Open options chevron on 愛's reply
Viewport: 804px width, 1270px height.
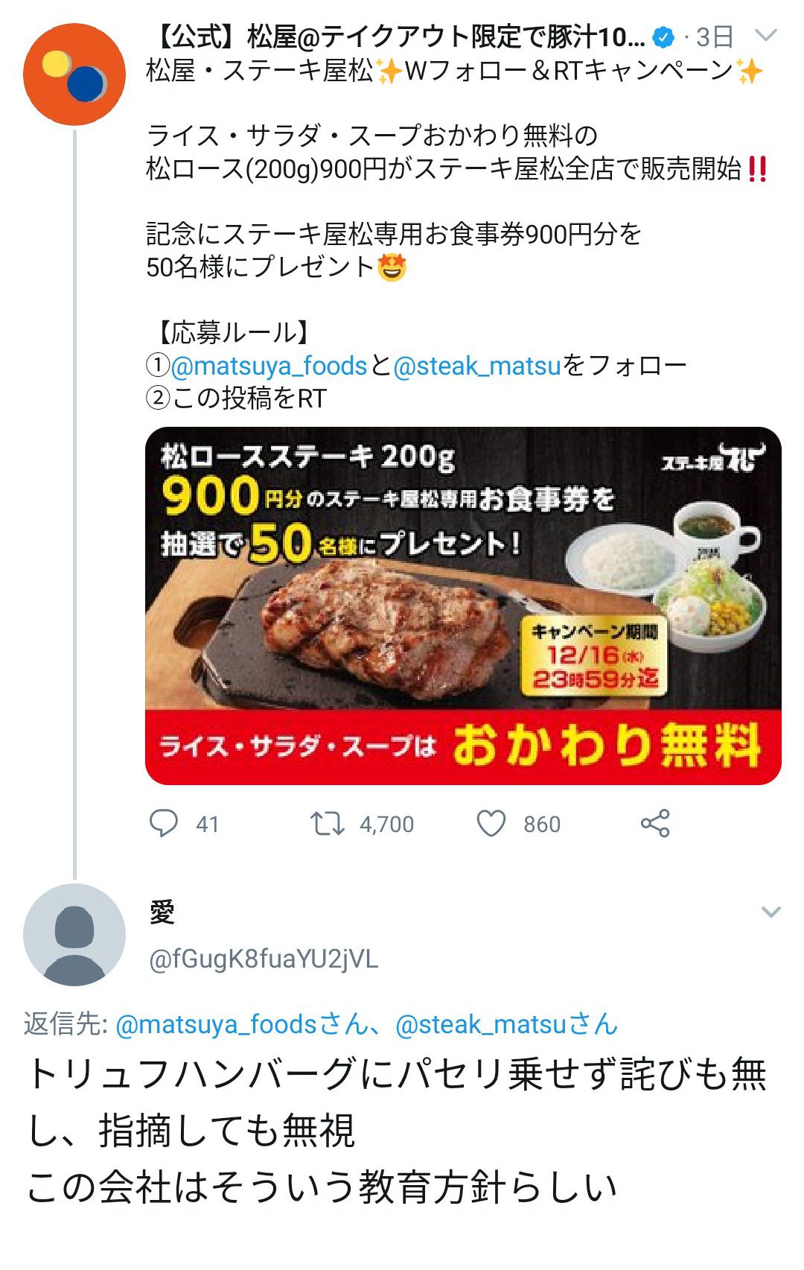coord(771,912)
